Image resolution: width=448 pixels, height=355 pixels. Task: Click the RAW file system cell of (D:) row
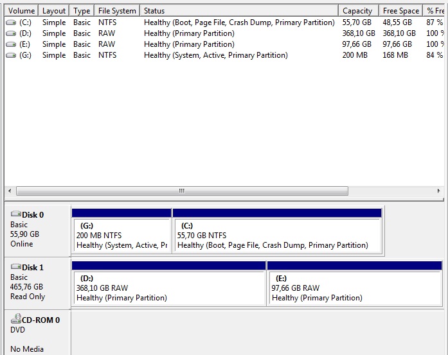(107, 33)
